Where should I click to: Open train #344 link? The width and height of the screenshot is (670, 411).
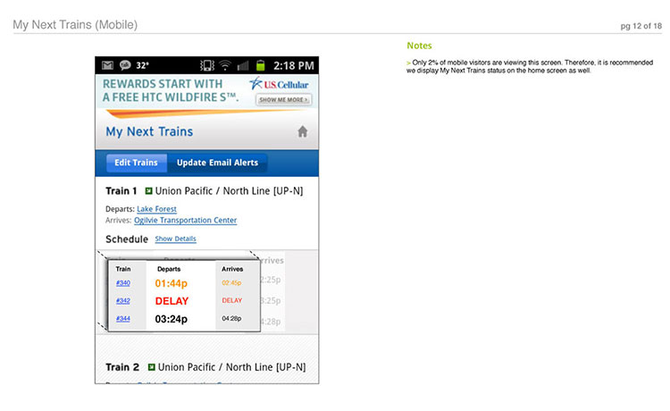[x=123, y=319]
